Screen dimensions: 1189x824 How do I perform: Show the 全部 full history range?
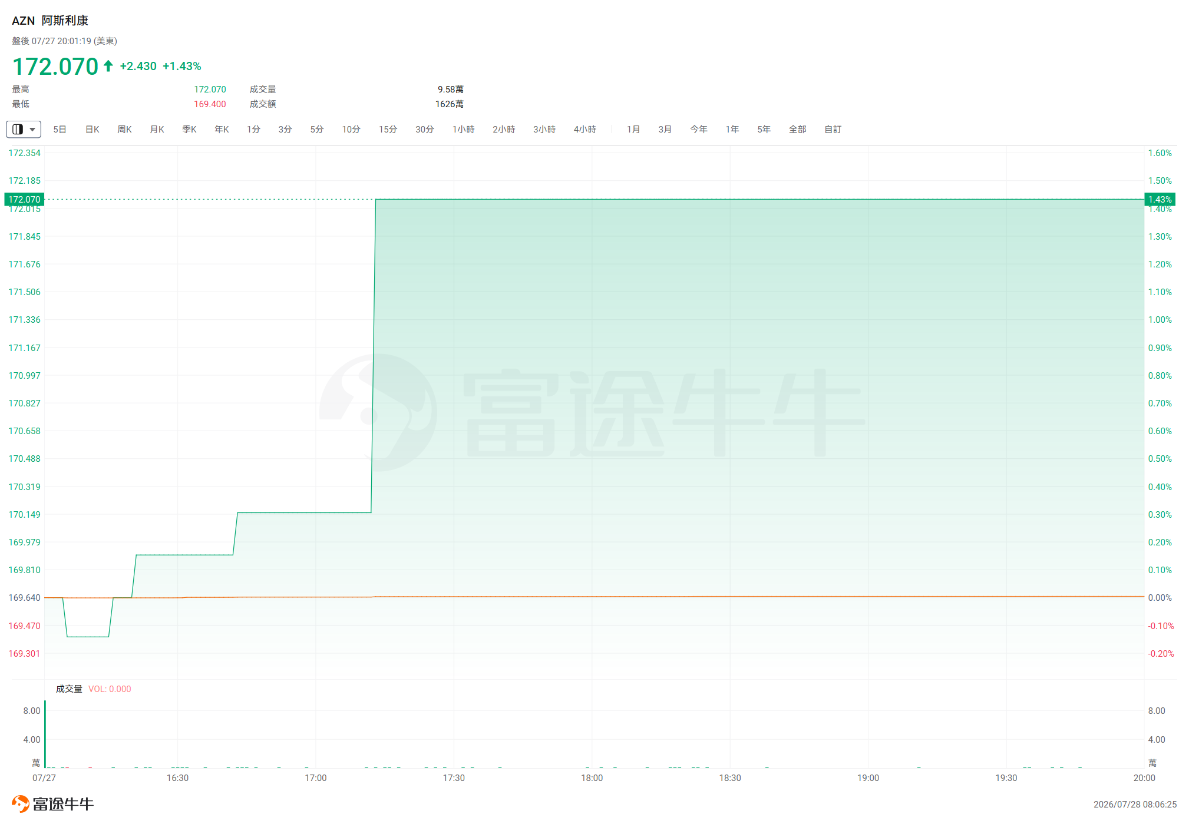pos(798,129)
